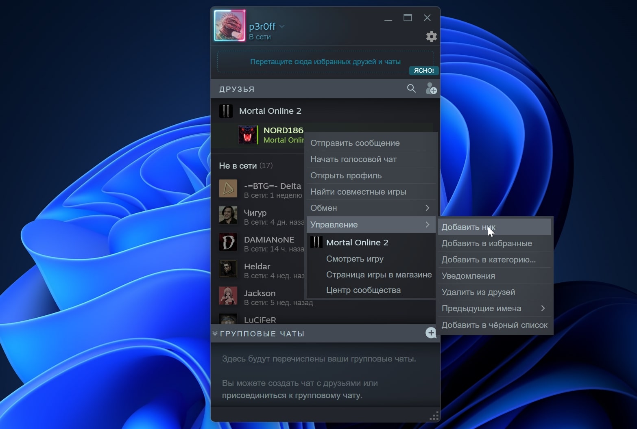Viewport: 637px width, 429px height.
Task: Select the NORD186 friend name
Action: coord(284,130)
